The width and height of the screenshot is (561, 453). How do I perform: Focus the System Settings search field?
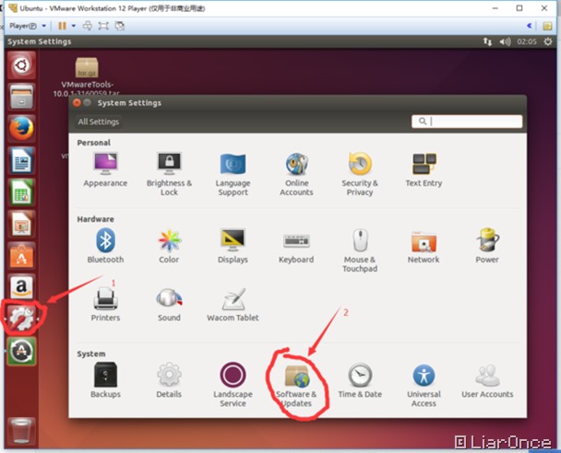click(467, 122)
